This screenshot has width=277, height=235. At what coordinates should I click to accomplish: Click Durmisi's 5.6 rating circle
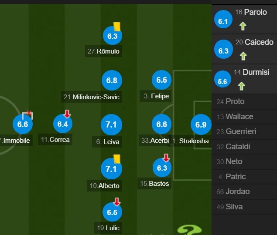(x=222, y=79)
